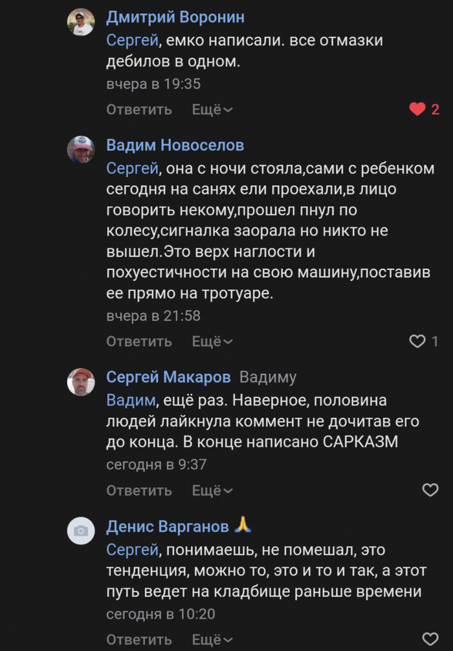Open Дмитрий Воронин's name link

175,17
